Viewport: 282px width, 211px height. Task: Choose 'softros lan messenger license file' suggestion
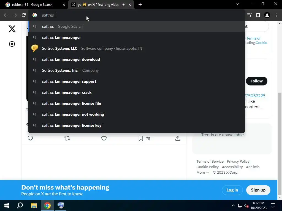pos(137,103)
